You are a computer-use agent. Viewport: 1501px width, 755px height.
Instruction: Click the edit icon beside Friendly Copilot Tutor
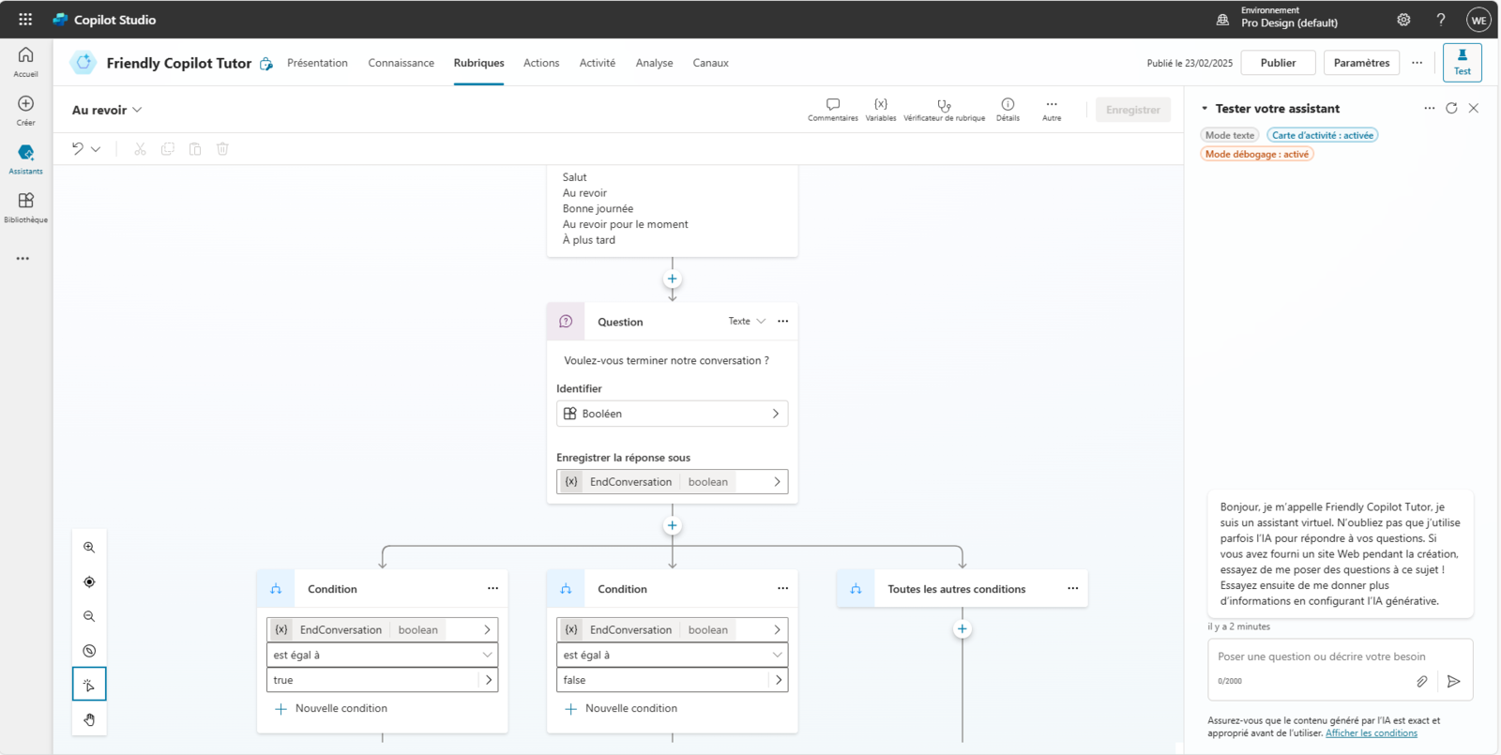click(266, 64)
